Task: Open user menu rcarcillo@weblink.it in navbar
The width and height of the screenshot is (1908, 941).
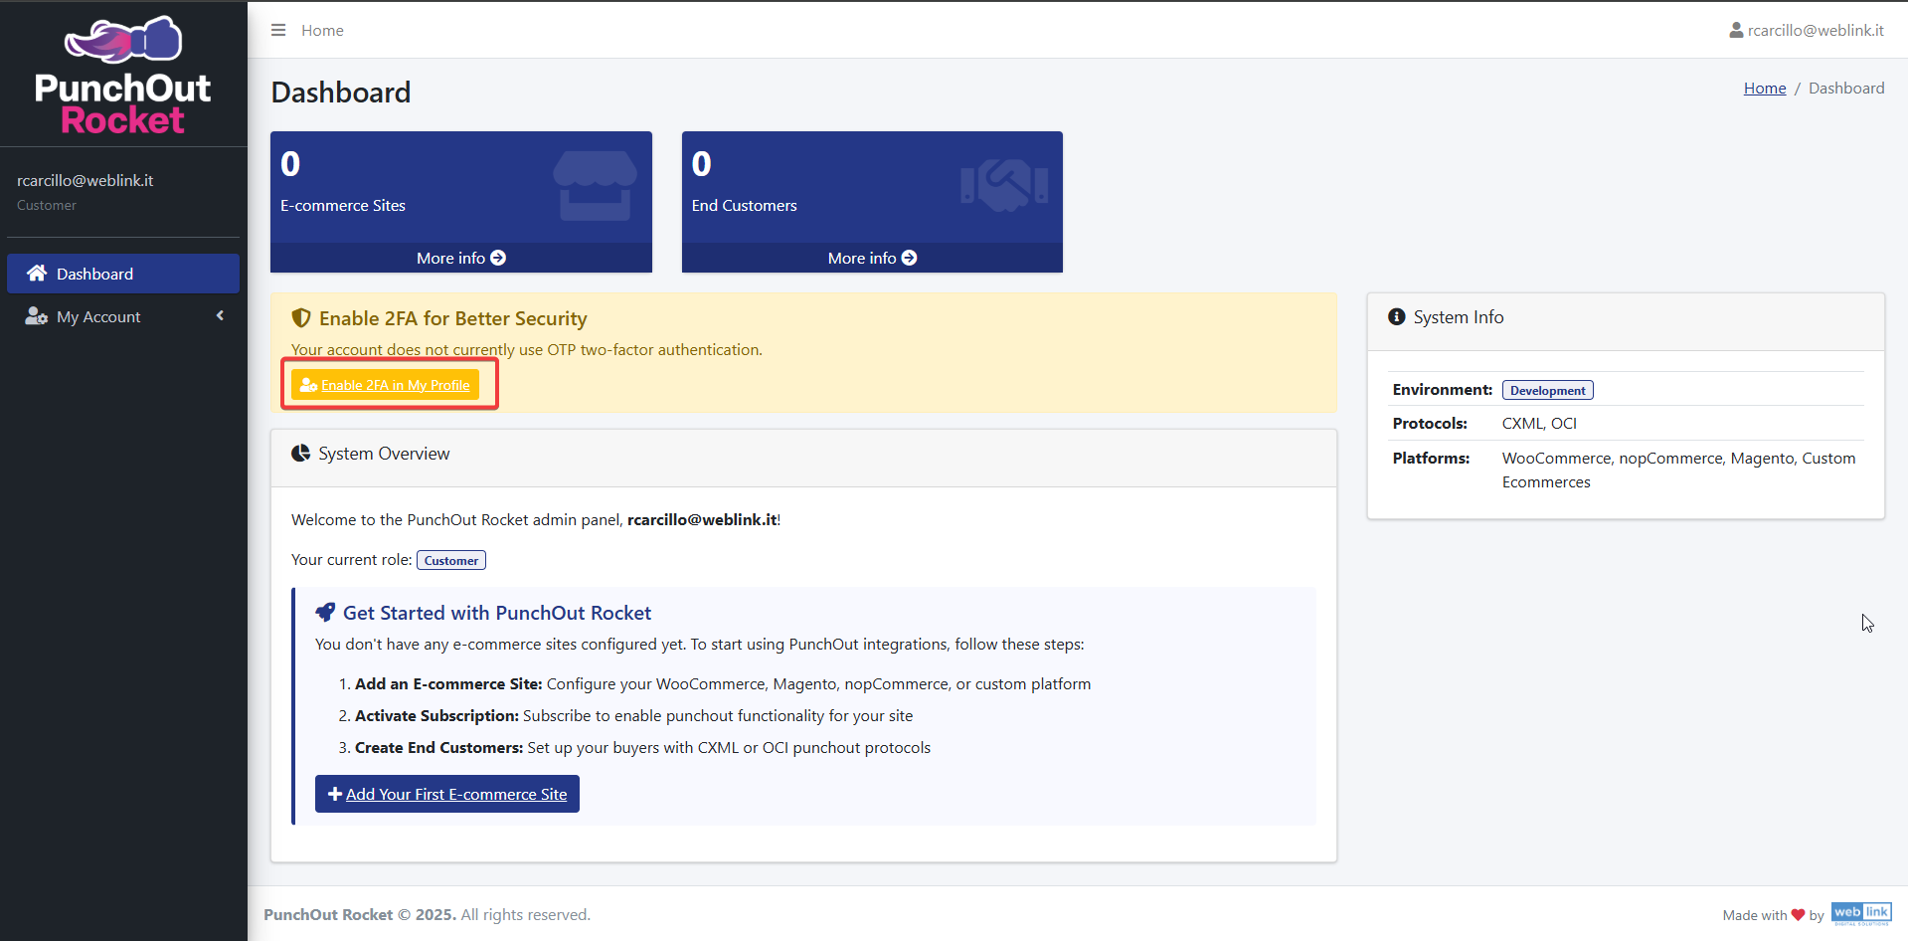Action: (1807, 31)
